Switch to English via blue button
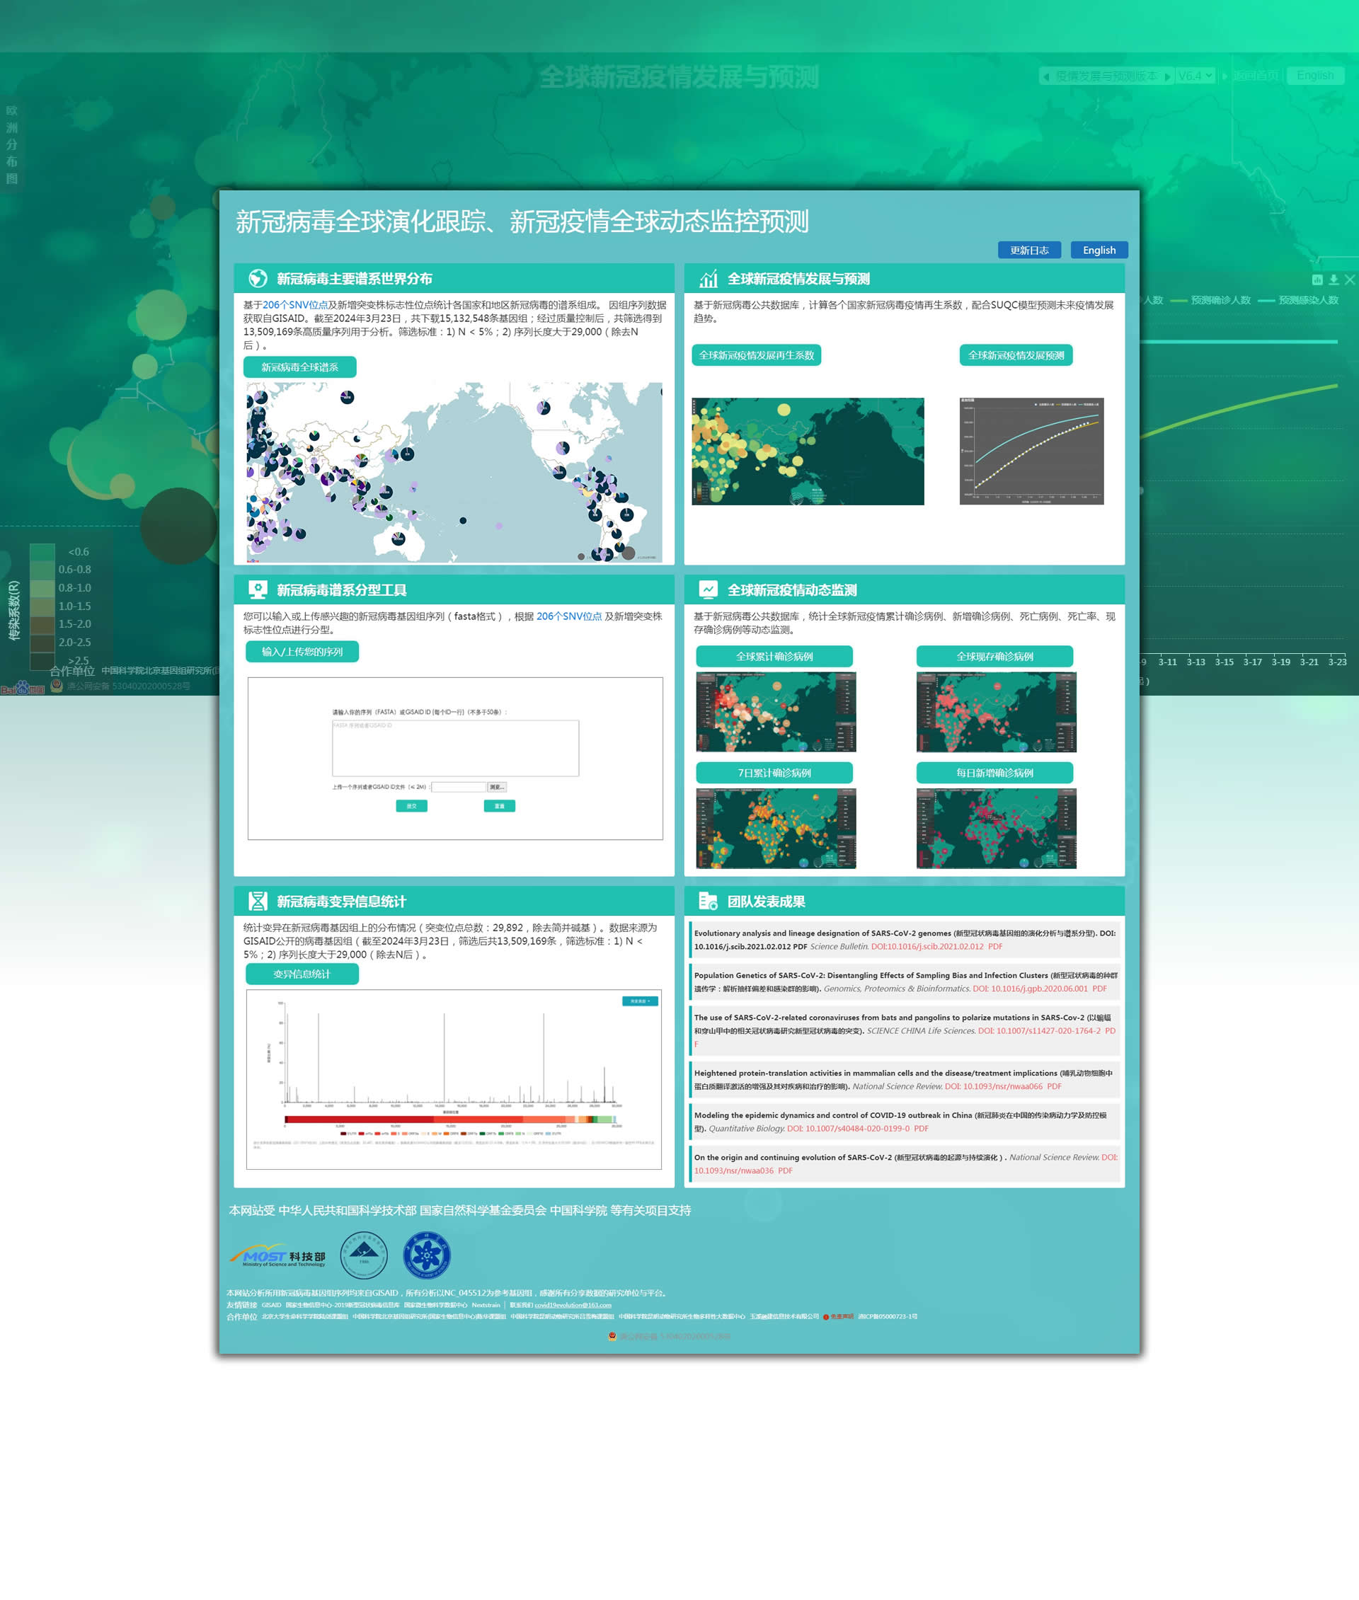The width and height of the screenshot is (1359, 1600). click(1099, 250)
